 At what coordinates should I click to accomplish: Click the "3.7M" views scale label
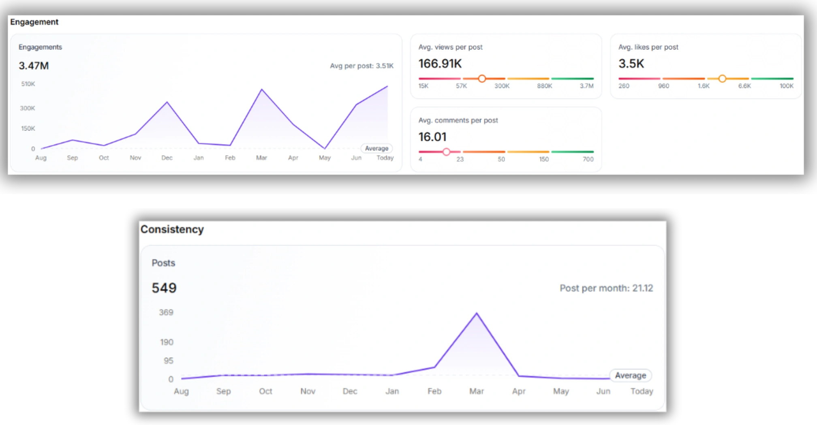click(586, 86)
